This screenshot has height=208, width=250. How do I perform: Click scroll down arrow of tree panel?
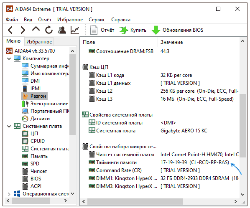click(73, 194)
